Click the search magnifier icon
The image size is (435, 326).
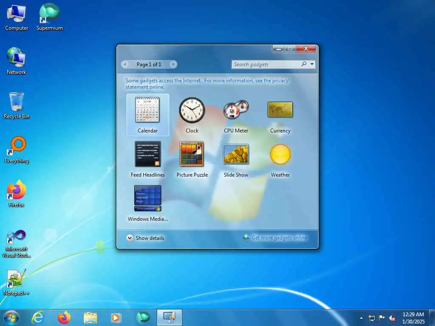(x=304, y=64)
